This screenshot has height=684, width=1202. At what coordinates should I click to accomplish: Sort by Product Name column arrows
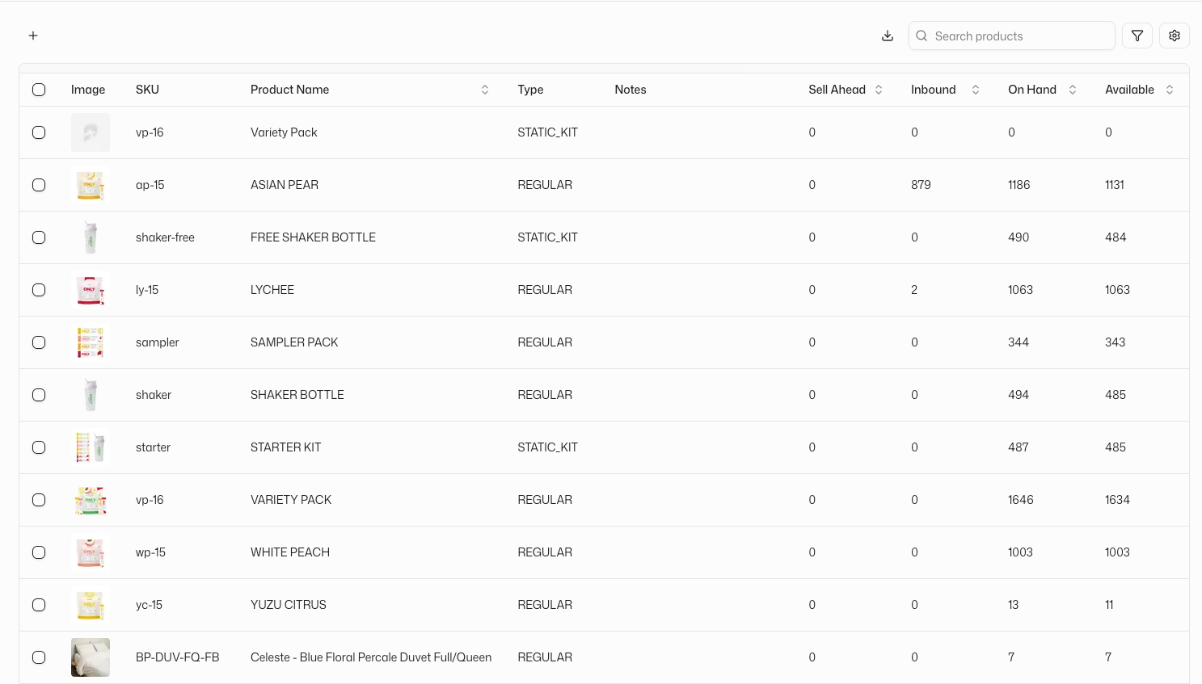(485, 90)
